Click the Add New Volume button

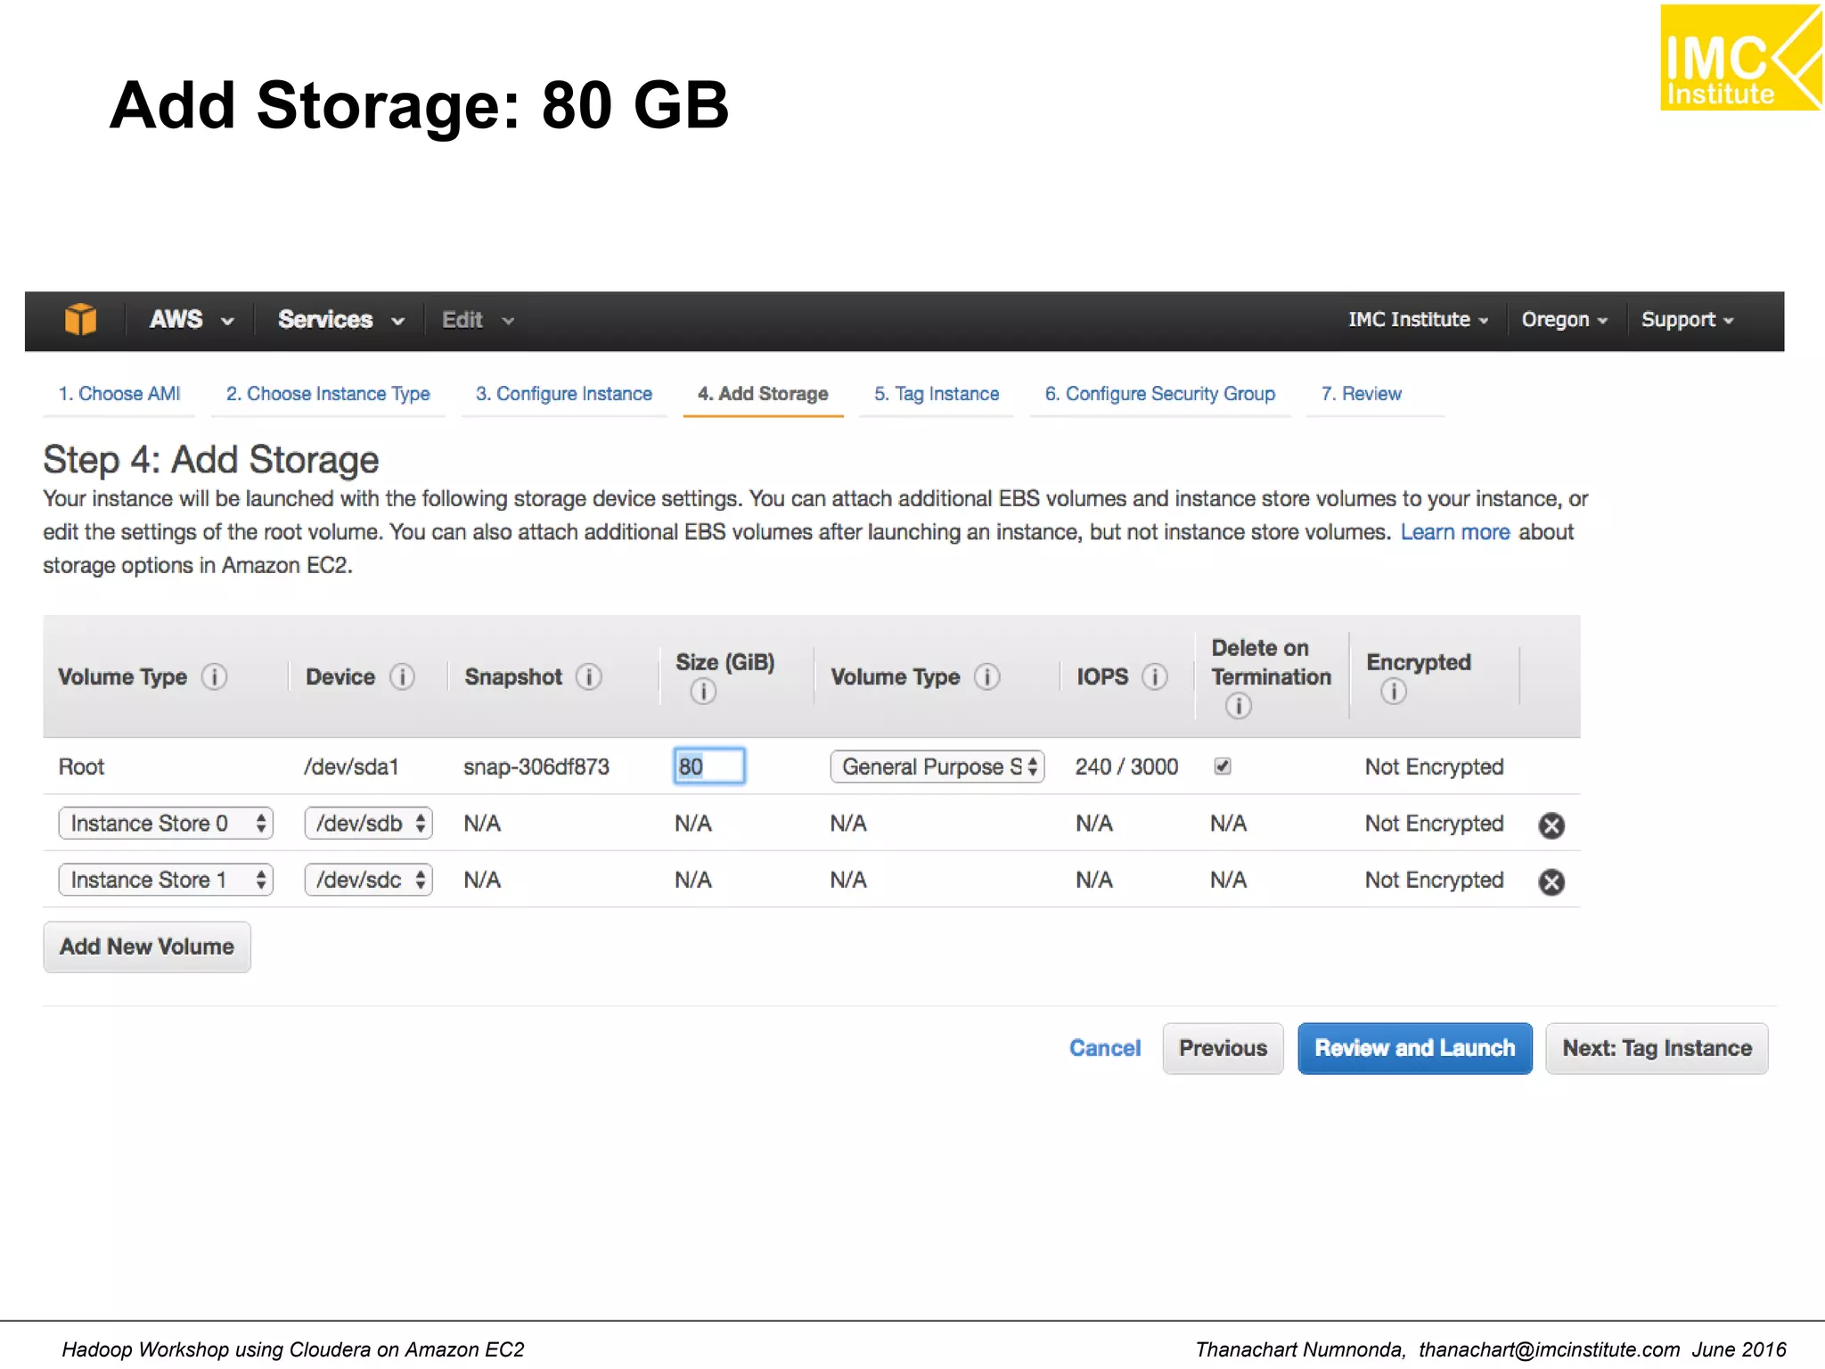147,947
